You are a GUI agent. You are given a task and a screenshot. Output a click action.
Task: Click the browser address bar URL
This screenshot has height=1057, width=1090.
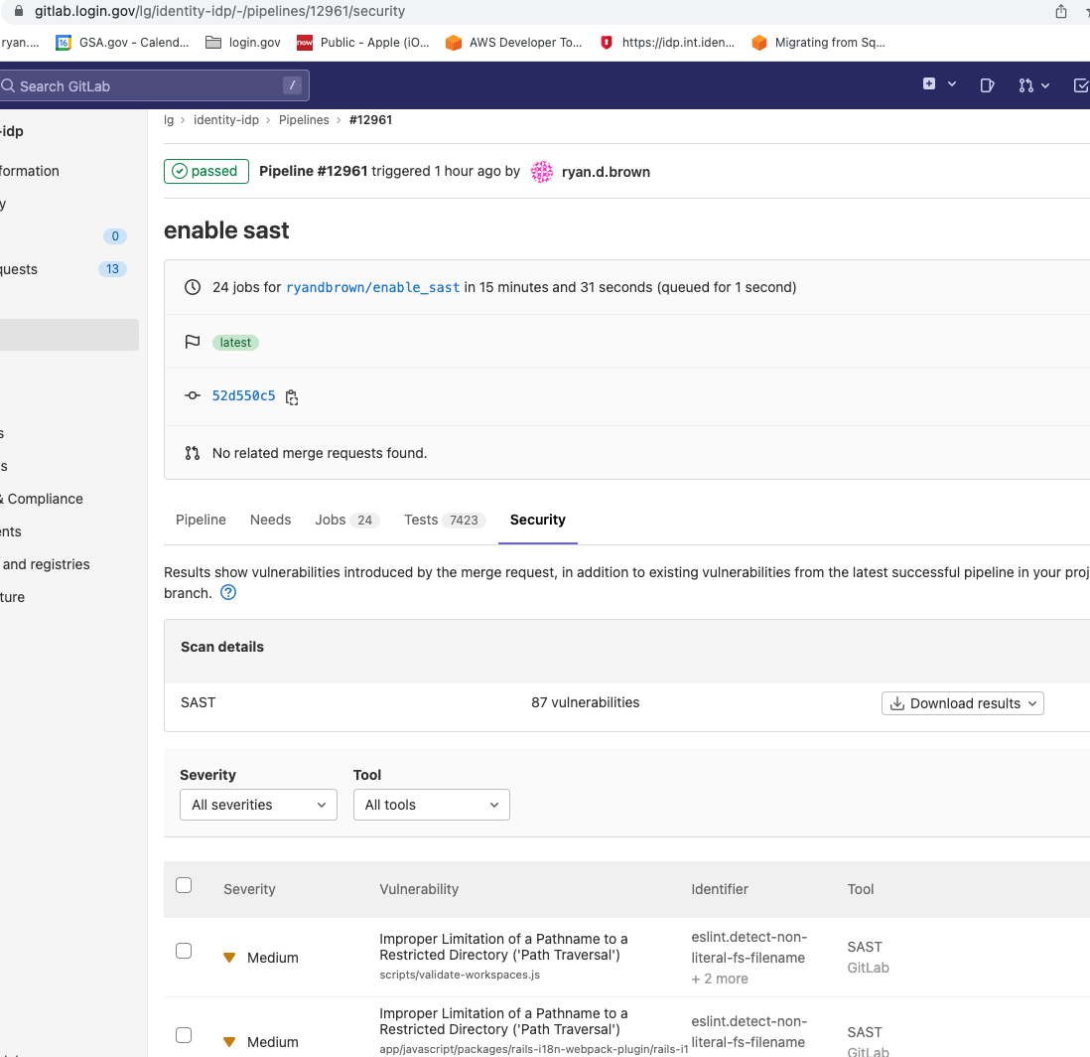219,11
